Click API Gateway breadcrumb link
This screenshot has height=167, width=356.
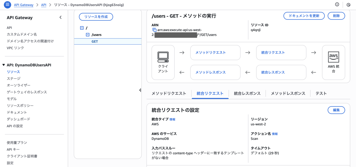(x=24, y=5)
